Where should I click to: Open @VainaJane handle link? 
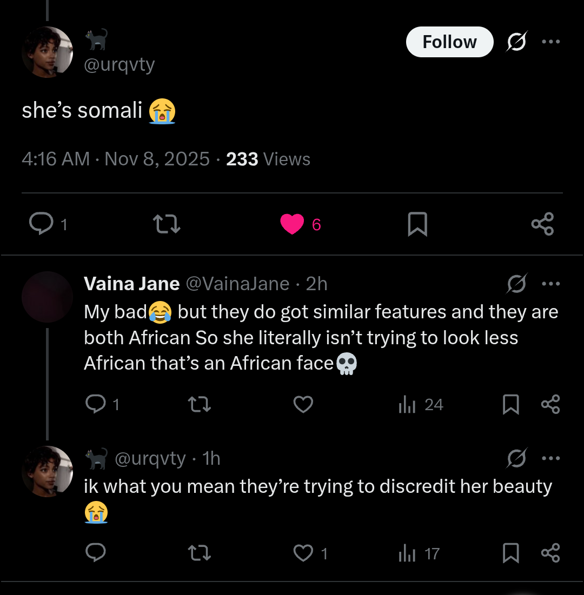237,283
